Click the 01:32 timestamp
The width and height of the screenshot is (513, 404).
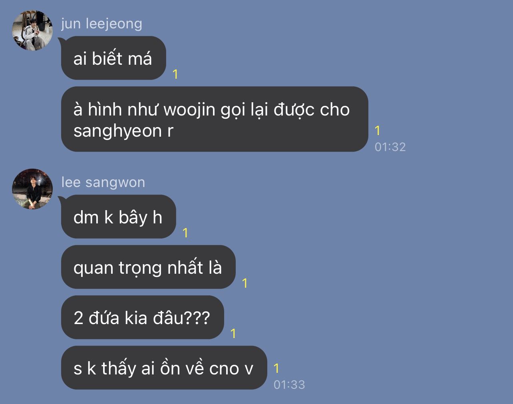(390, 147)
